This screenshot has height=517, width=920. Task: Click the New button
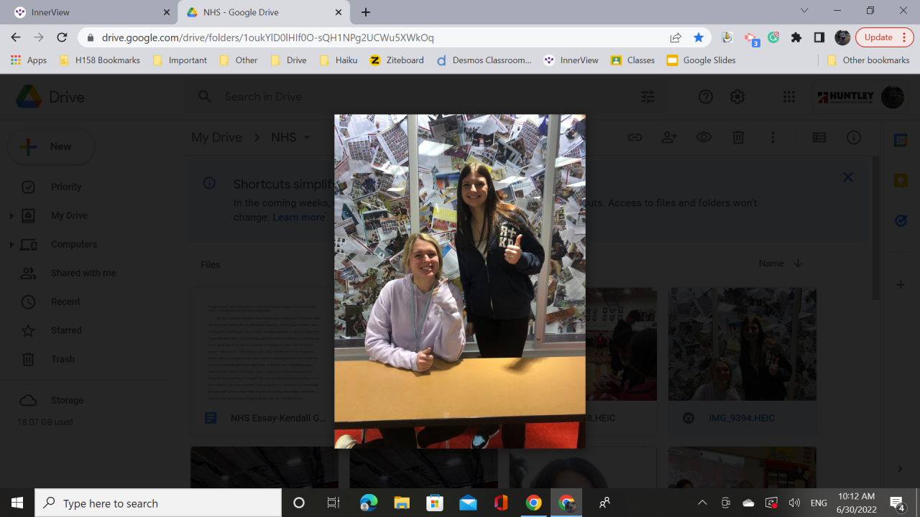[x=51, y=146]
